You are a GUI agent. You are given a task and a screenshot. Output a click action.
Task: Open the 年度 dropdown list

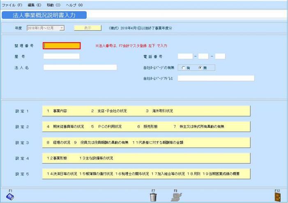pyautogui.click(x=62, y=28)
